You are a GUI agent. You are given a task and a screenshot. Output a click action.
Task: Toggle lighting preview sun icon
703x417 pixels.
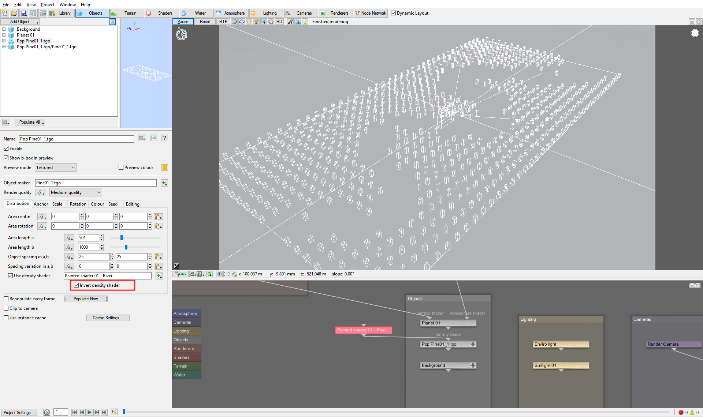(x=249, y=22)
